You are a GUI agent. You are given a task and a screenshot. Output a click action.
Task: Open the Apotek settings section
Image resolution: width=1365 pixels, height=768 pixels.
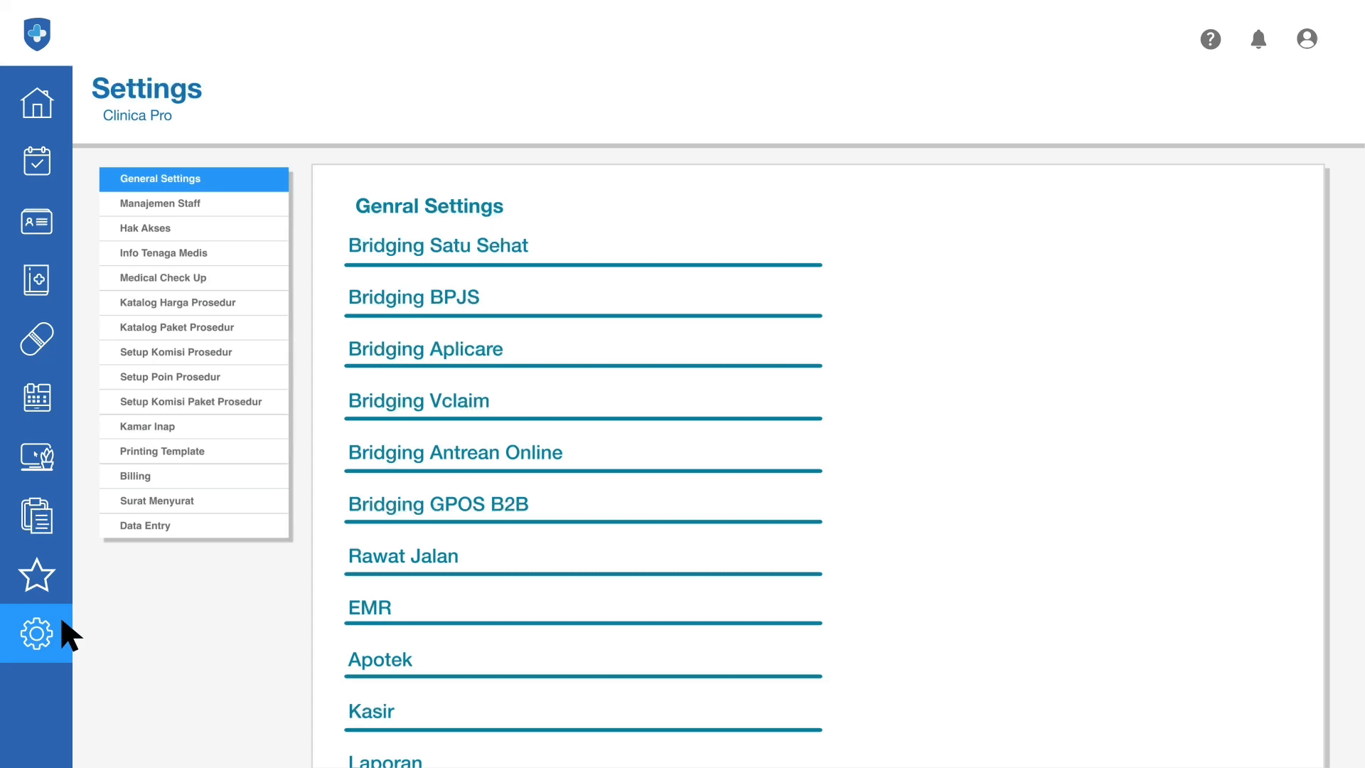(x=380, y=660)
